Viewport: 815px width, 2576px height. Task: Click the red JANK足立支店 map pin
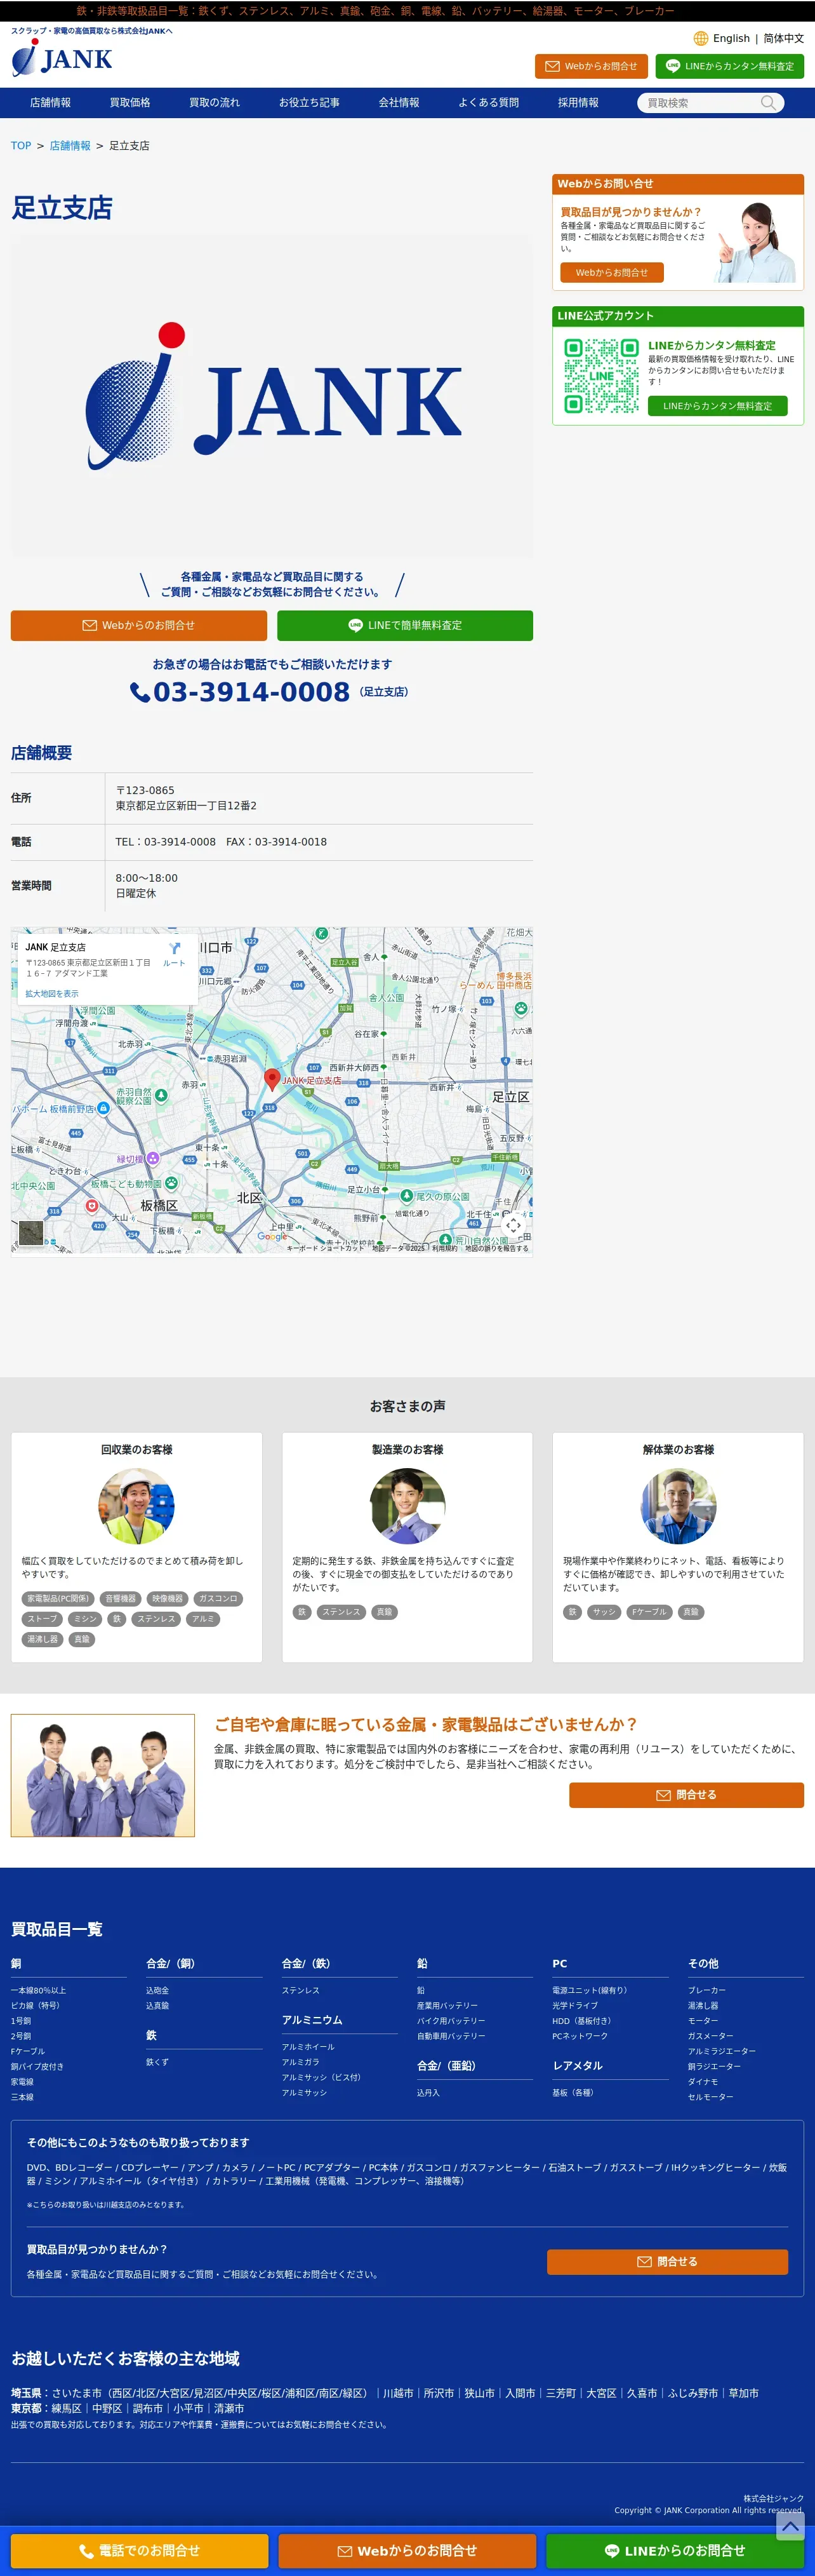point(270,1079)
